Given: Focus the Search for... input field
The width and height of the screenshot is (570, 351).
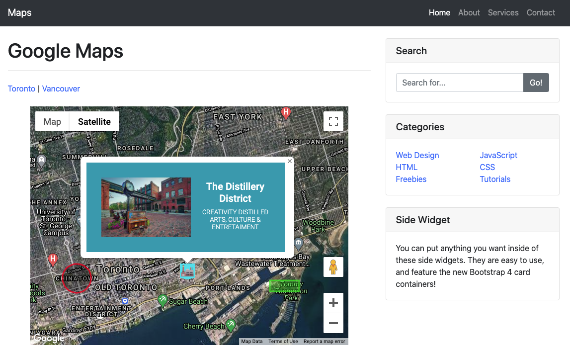Looking at the screenshot, I should [459, 83].
